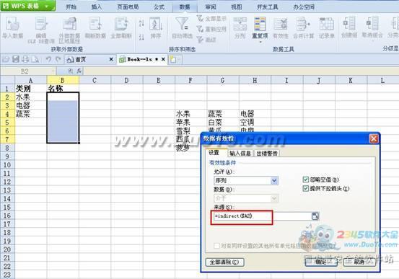399x279 pixels.
Task: Toggle the Provide dropdown arrow (提供下拉箭头) checkbox
Action: [x=306, y=189]
